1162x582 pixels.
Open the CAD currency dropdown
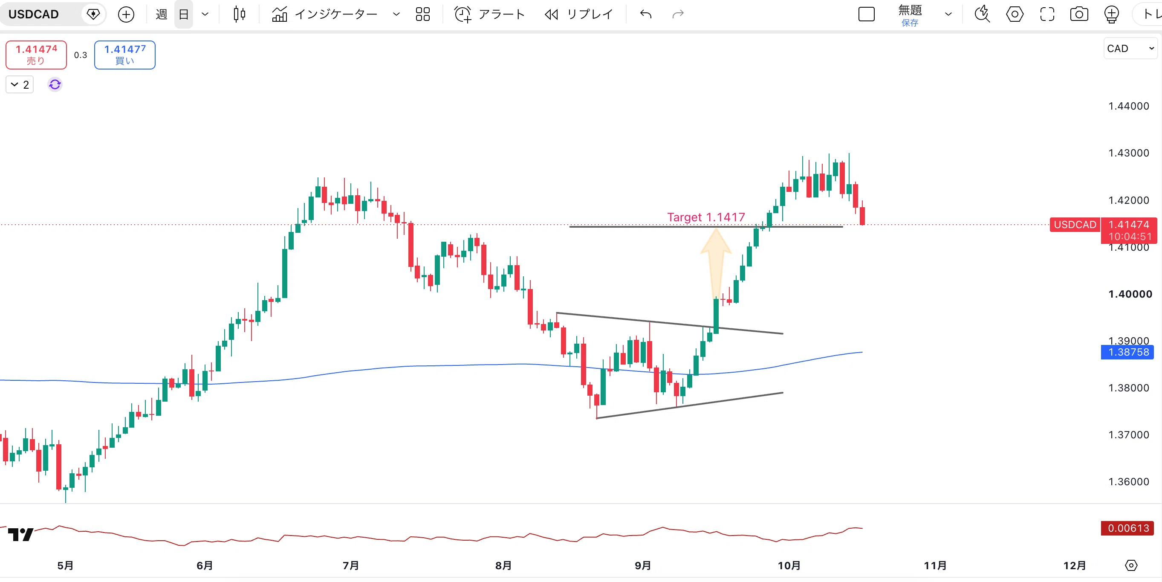tap(1130, 48)
